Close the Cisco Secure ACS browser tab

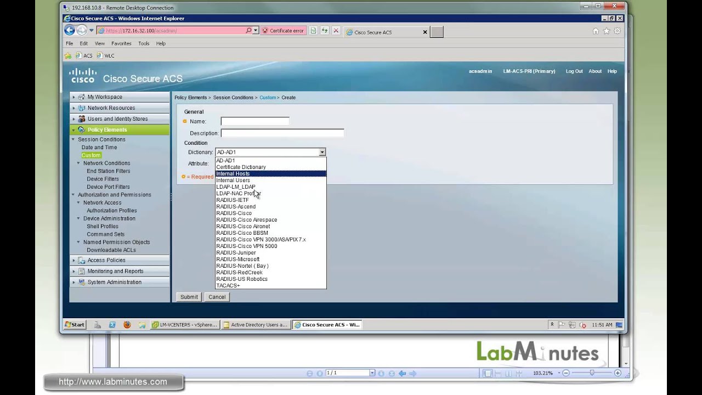pyautogui.click(x=424, y=32)
